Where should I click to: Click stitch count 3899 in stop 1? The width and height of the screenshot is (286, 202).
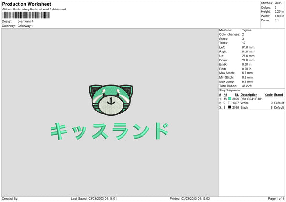tap(235, 99)
